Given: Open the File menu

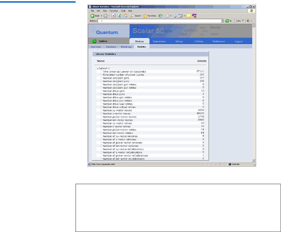Looking at the screenshot, I should click(92, 11).
